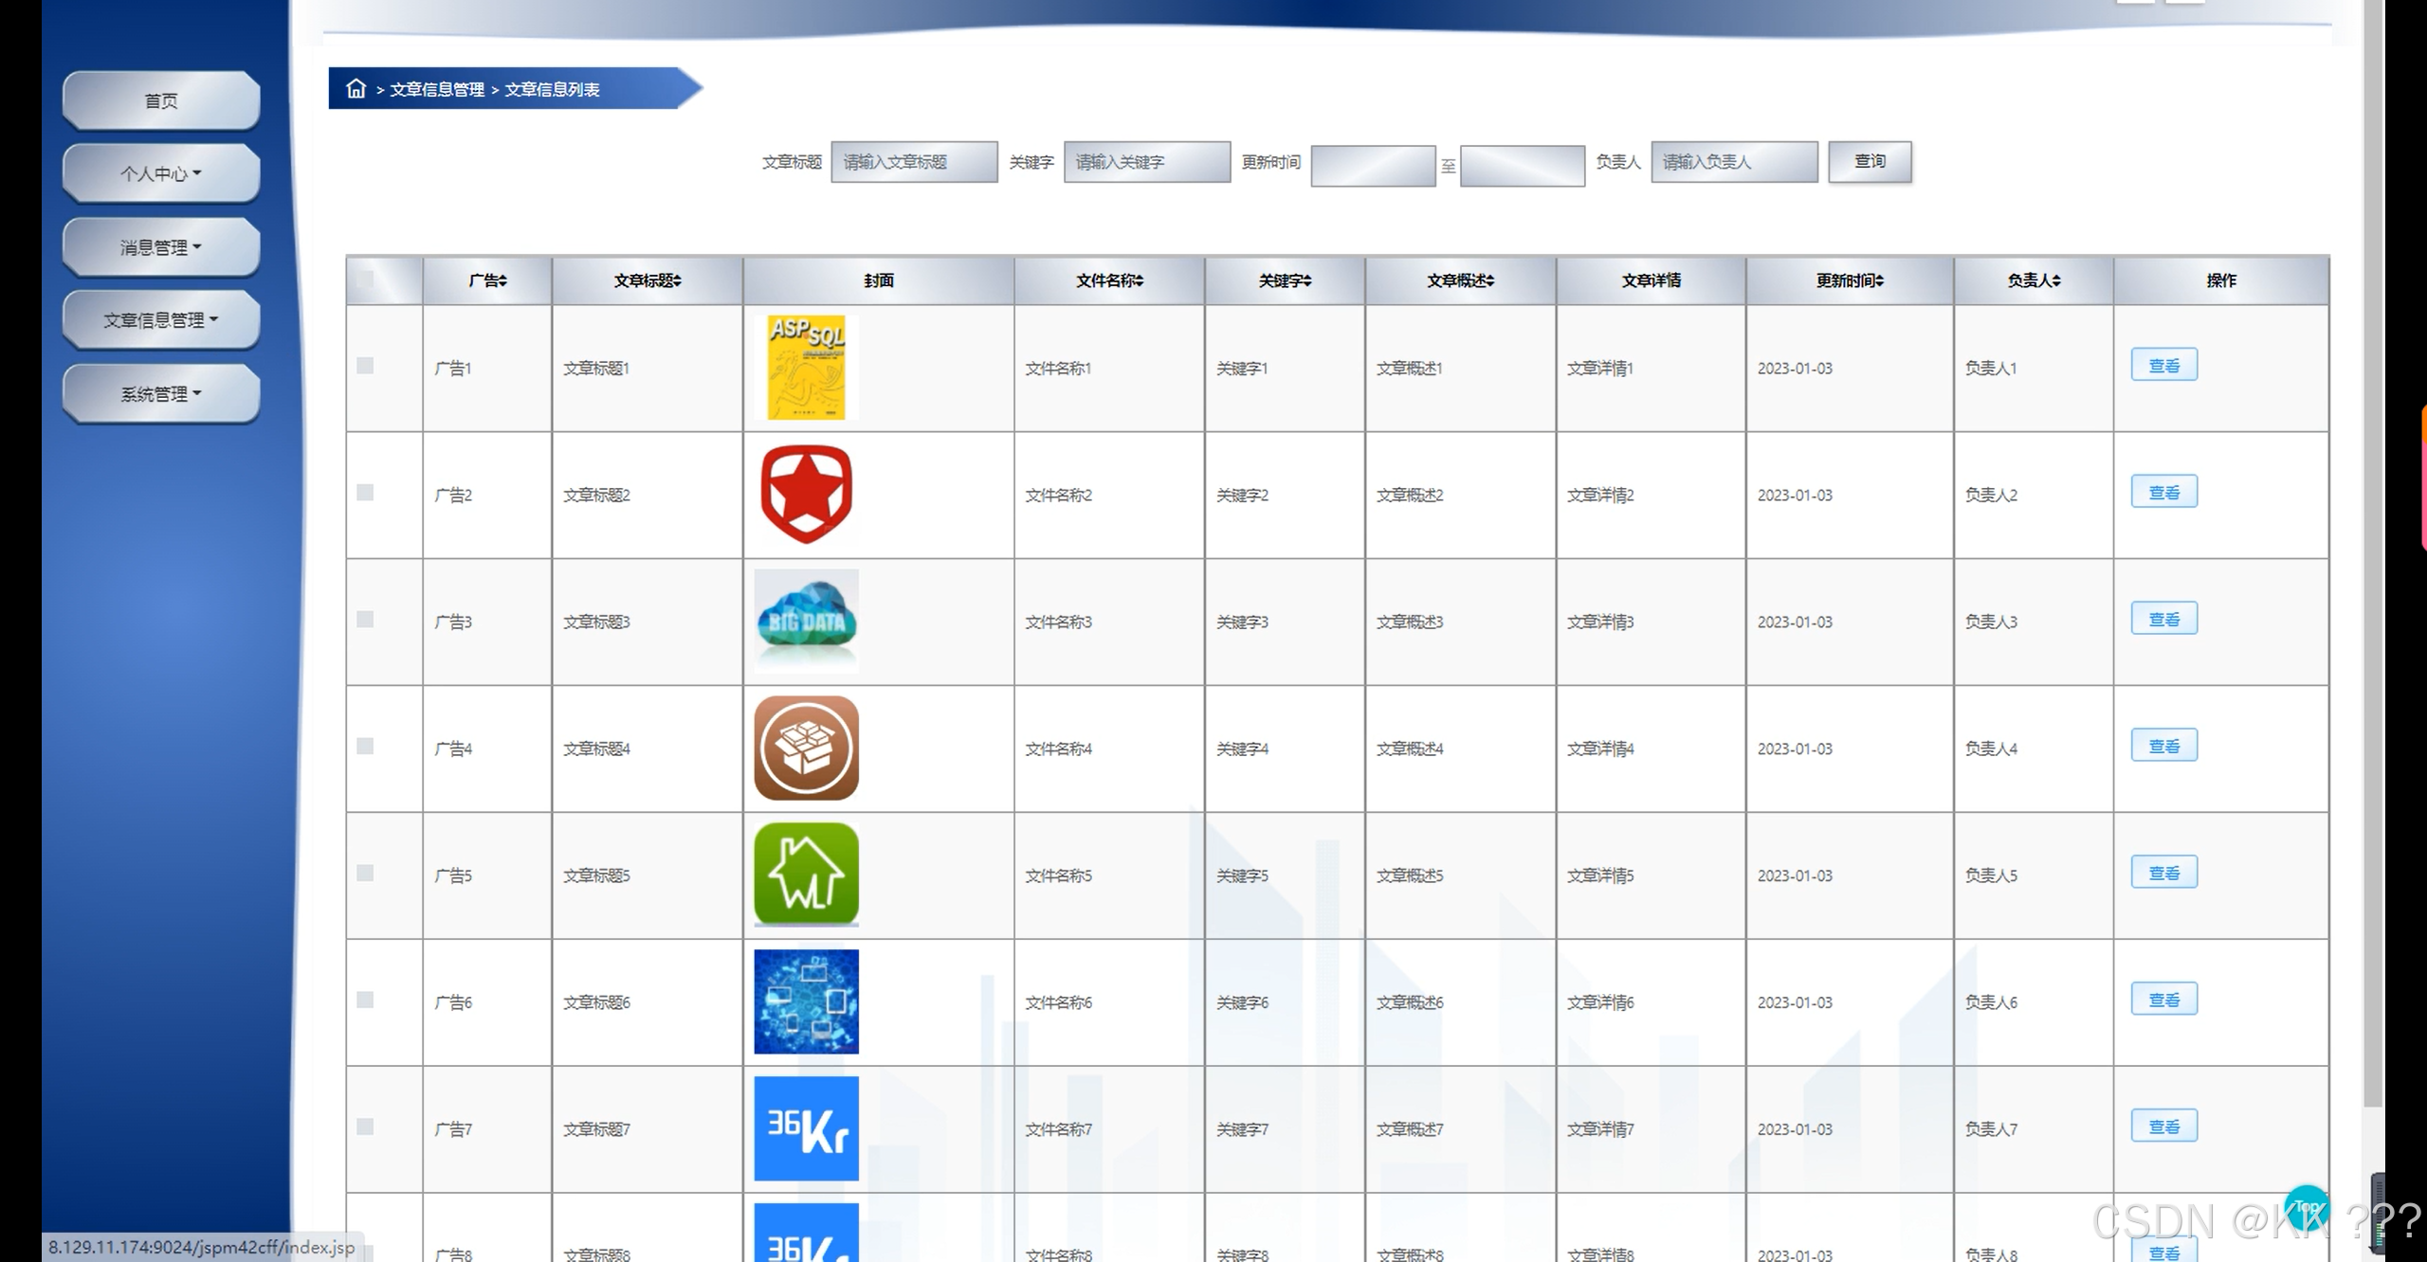Click the brown Cydia box cover icon
This screenshot has width=2427, height=1262.
coord(806,748)
